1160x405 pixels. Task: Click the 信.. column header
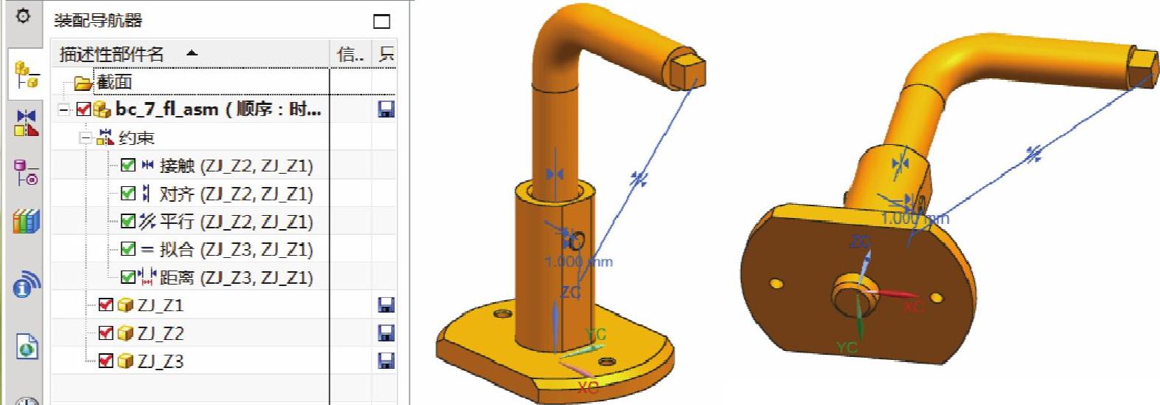pos(350,53)
